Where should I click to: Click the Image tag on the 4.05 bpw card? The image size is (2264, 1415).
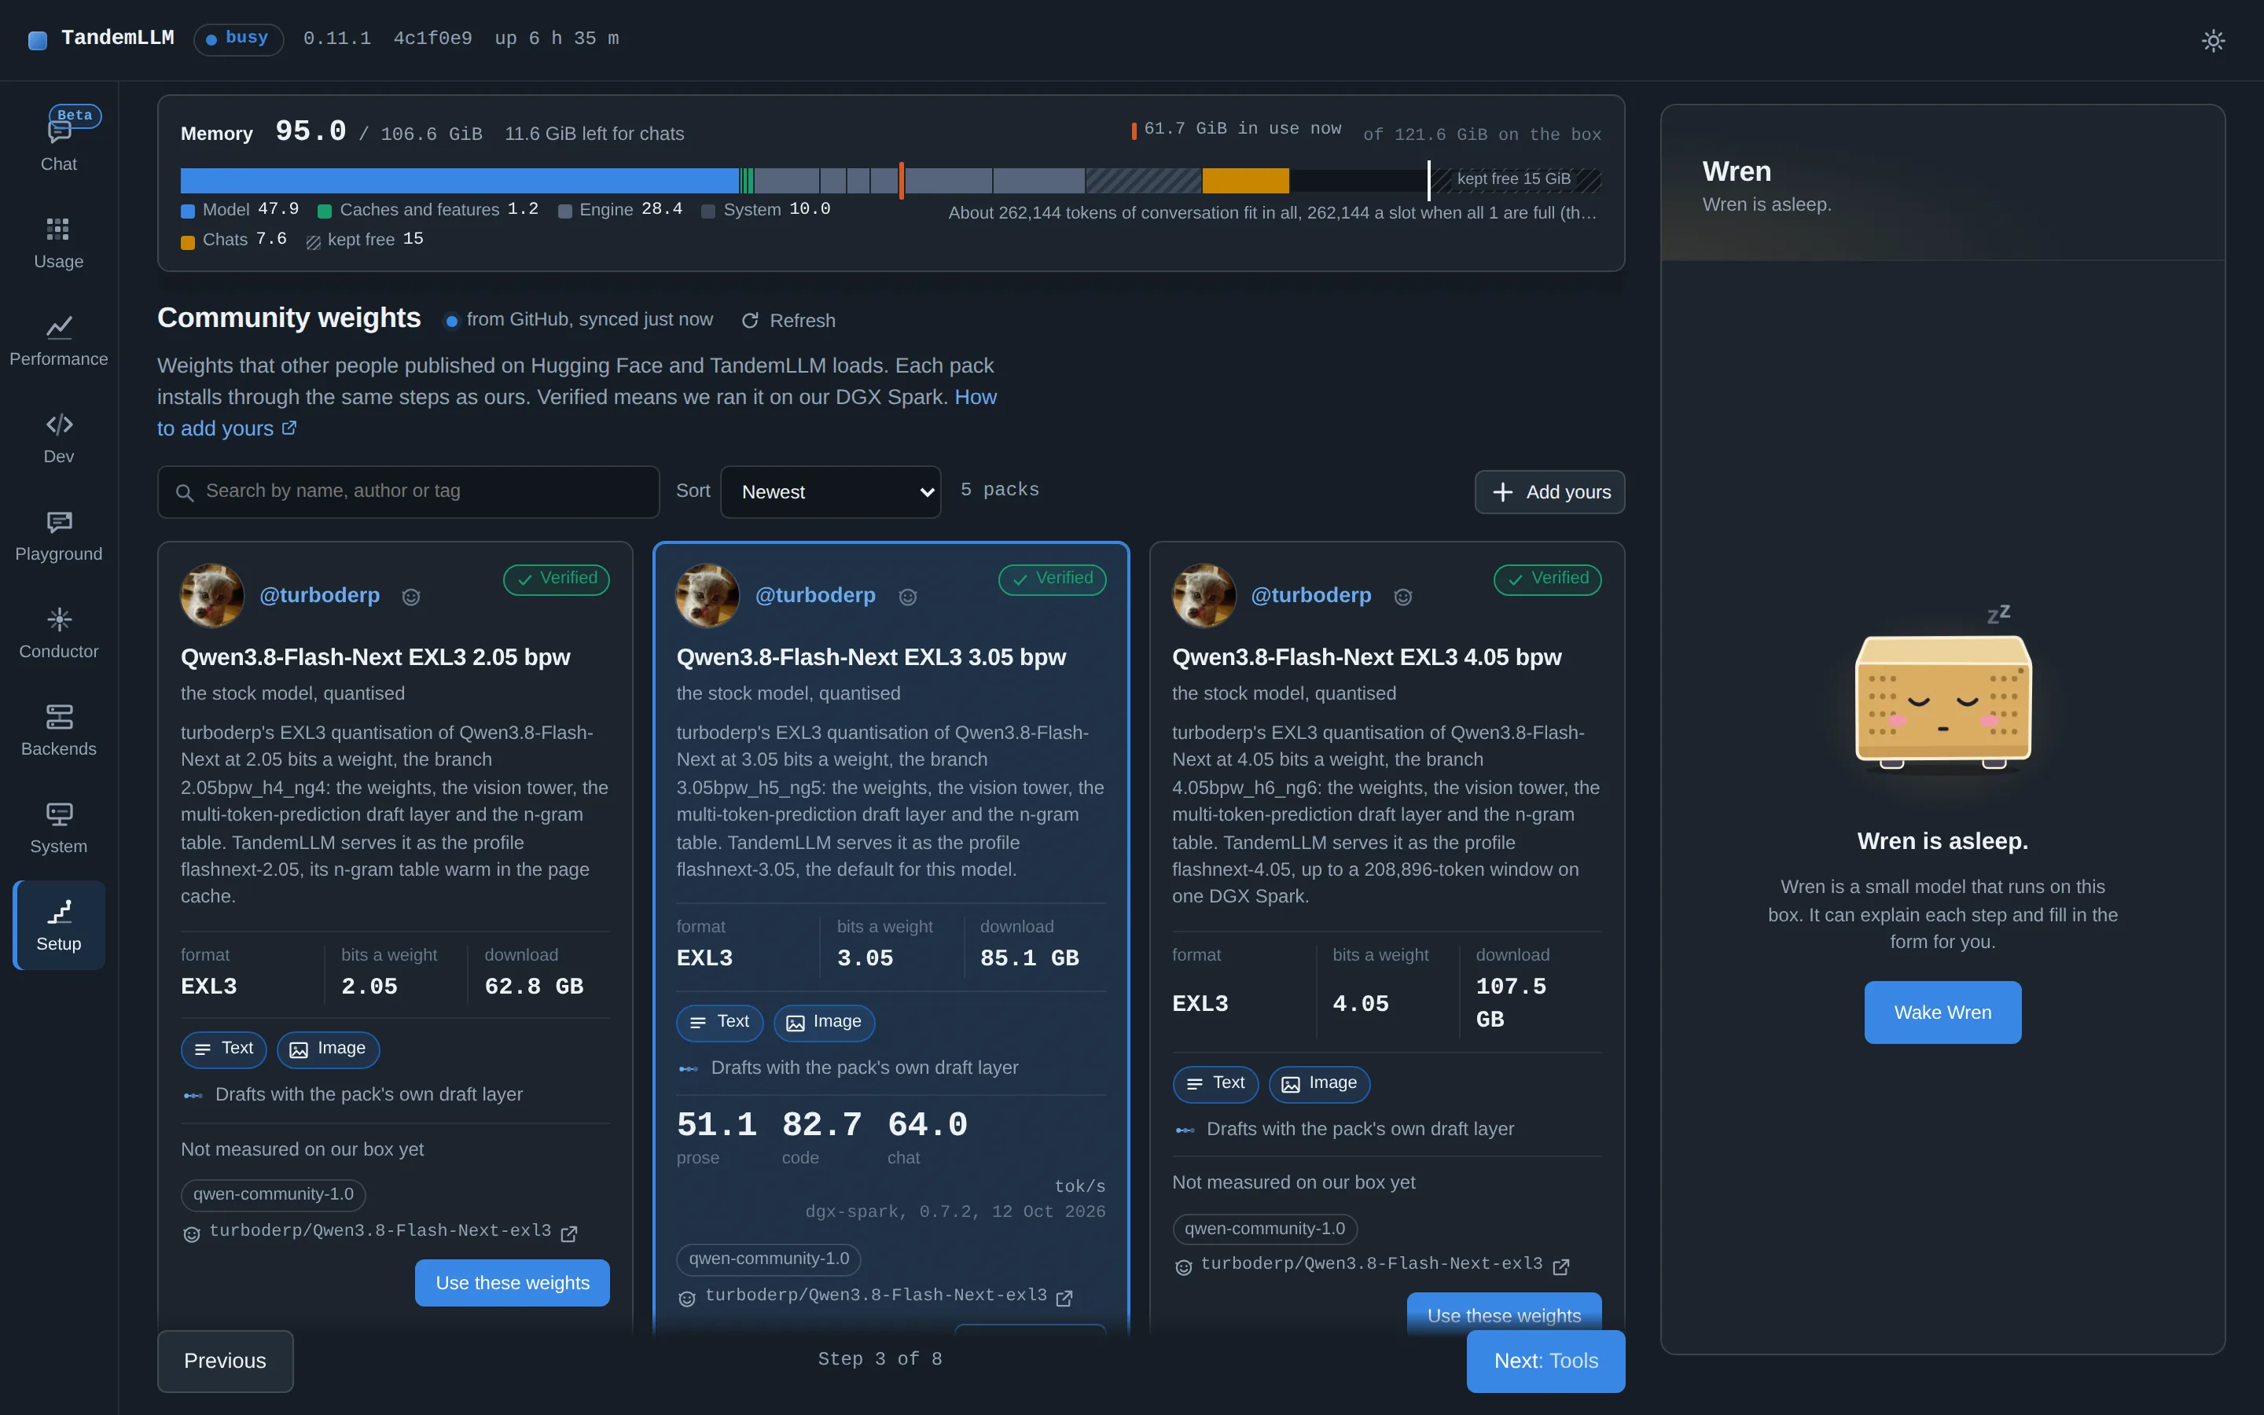click(x=1319, y=1084)
